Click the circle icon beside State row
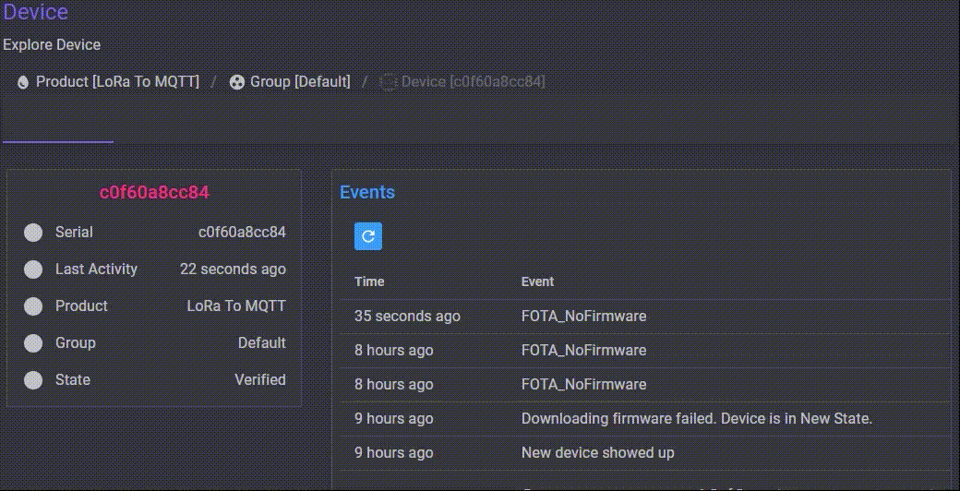 tap(33, 380)
